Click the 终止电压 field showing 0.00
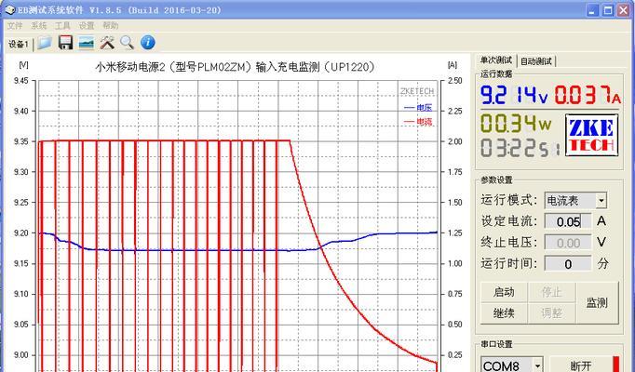Screen dimensions: 635x372 568,243
